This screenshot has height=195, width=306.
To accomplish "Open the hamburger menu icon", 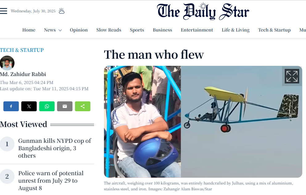I will click(x=3, y=11).
